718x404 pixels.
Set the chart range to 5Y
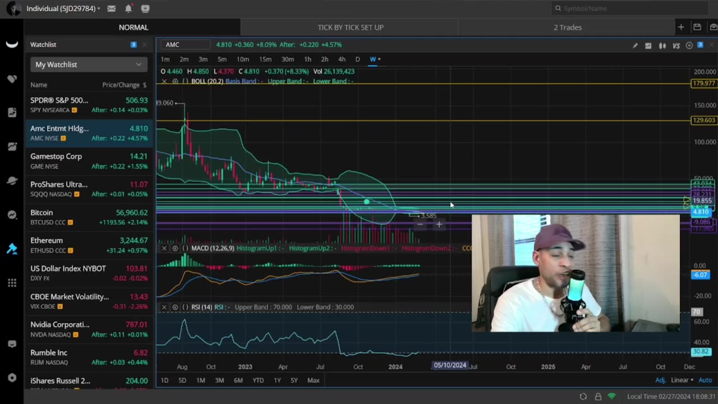point(294,380)
